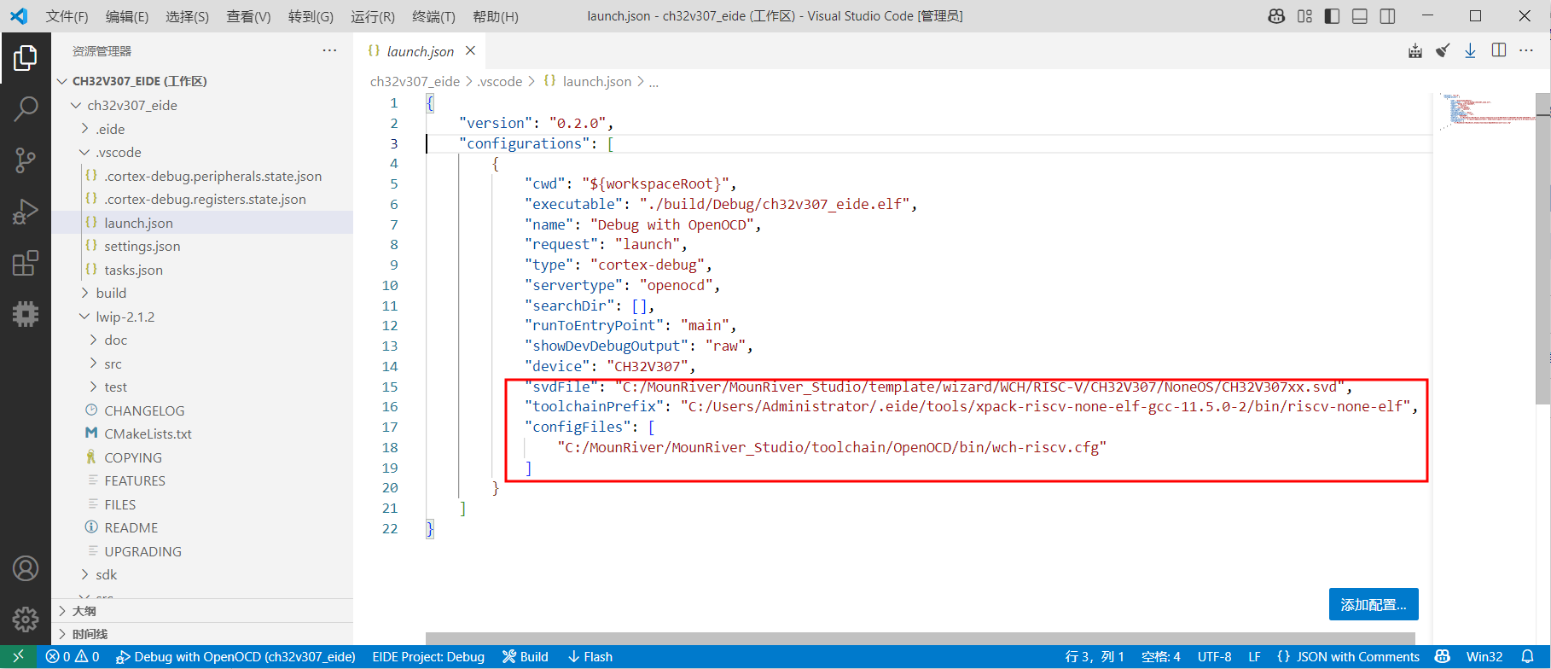Screen dimensions: 1551x669
Task: Click ch32v307_eide in the breadcrumb
Action: click(415, 81)
